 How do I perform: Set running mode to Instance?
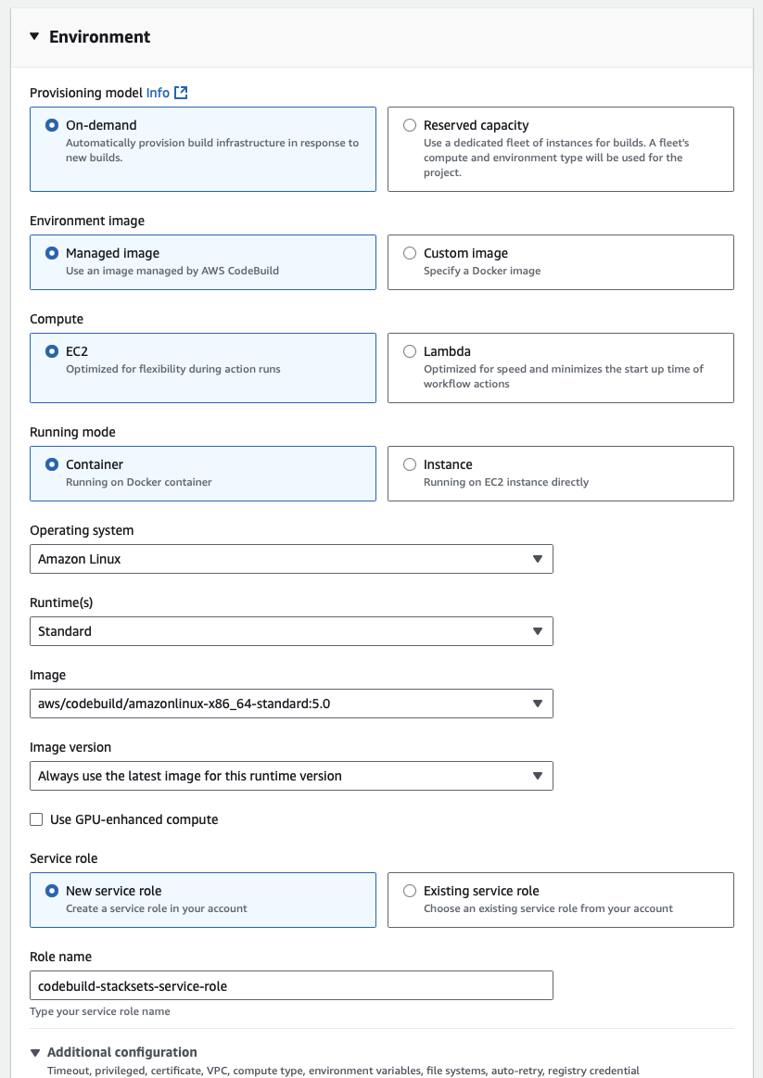click(x=410, y=464)
